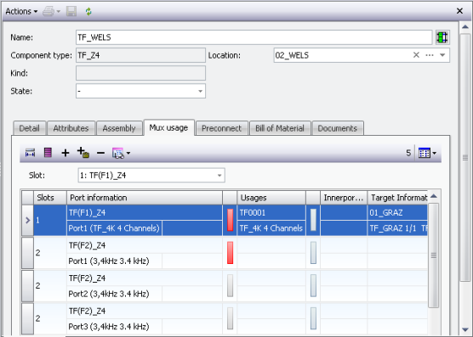Open the Documents tab
Image resolution: width=473 pixels, height=337 pixels.
coord(338,128)
